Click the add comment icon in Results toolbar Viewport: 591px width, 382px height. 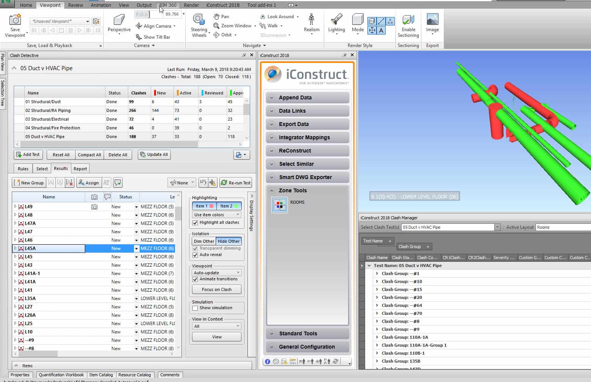pyautogui.click(x=118, y=182)
